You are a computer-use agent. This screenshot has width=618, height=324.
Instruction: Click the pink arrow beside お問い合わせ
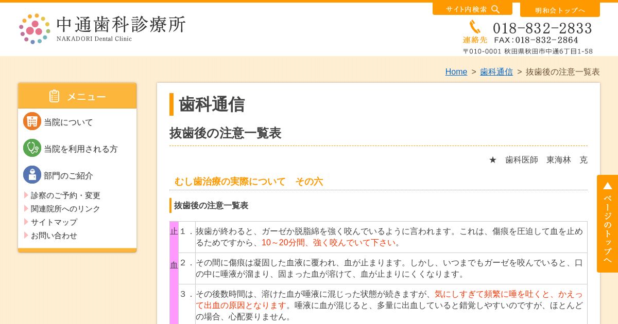pos(26,235)
